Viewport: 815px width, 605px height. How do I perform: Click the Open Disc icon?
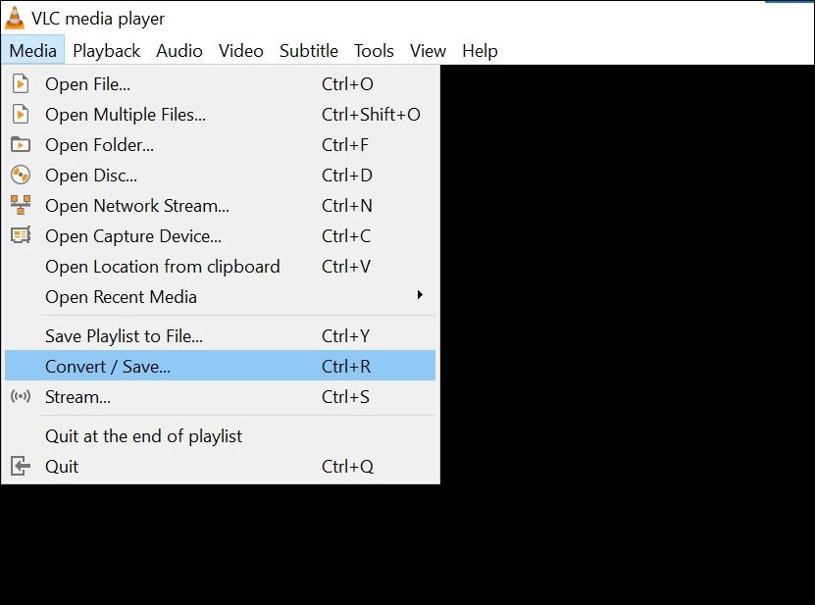(21, 176)
